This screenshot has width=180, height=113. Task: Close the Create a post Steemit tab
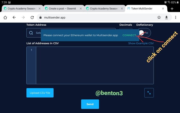pos(81,8)
